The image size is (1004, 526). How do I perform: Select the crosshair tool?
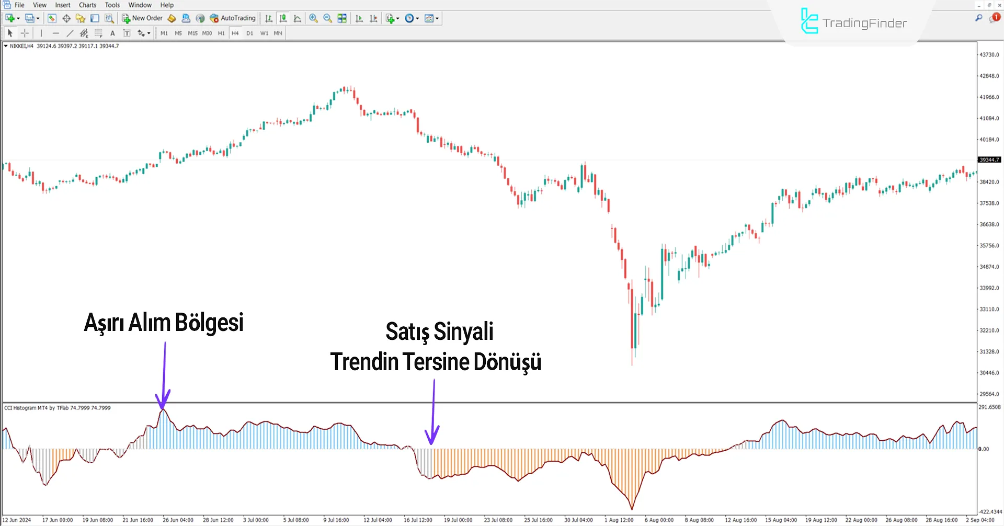[25, 33]
